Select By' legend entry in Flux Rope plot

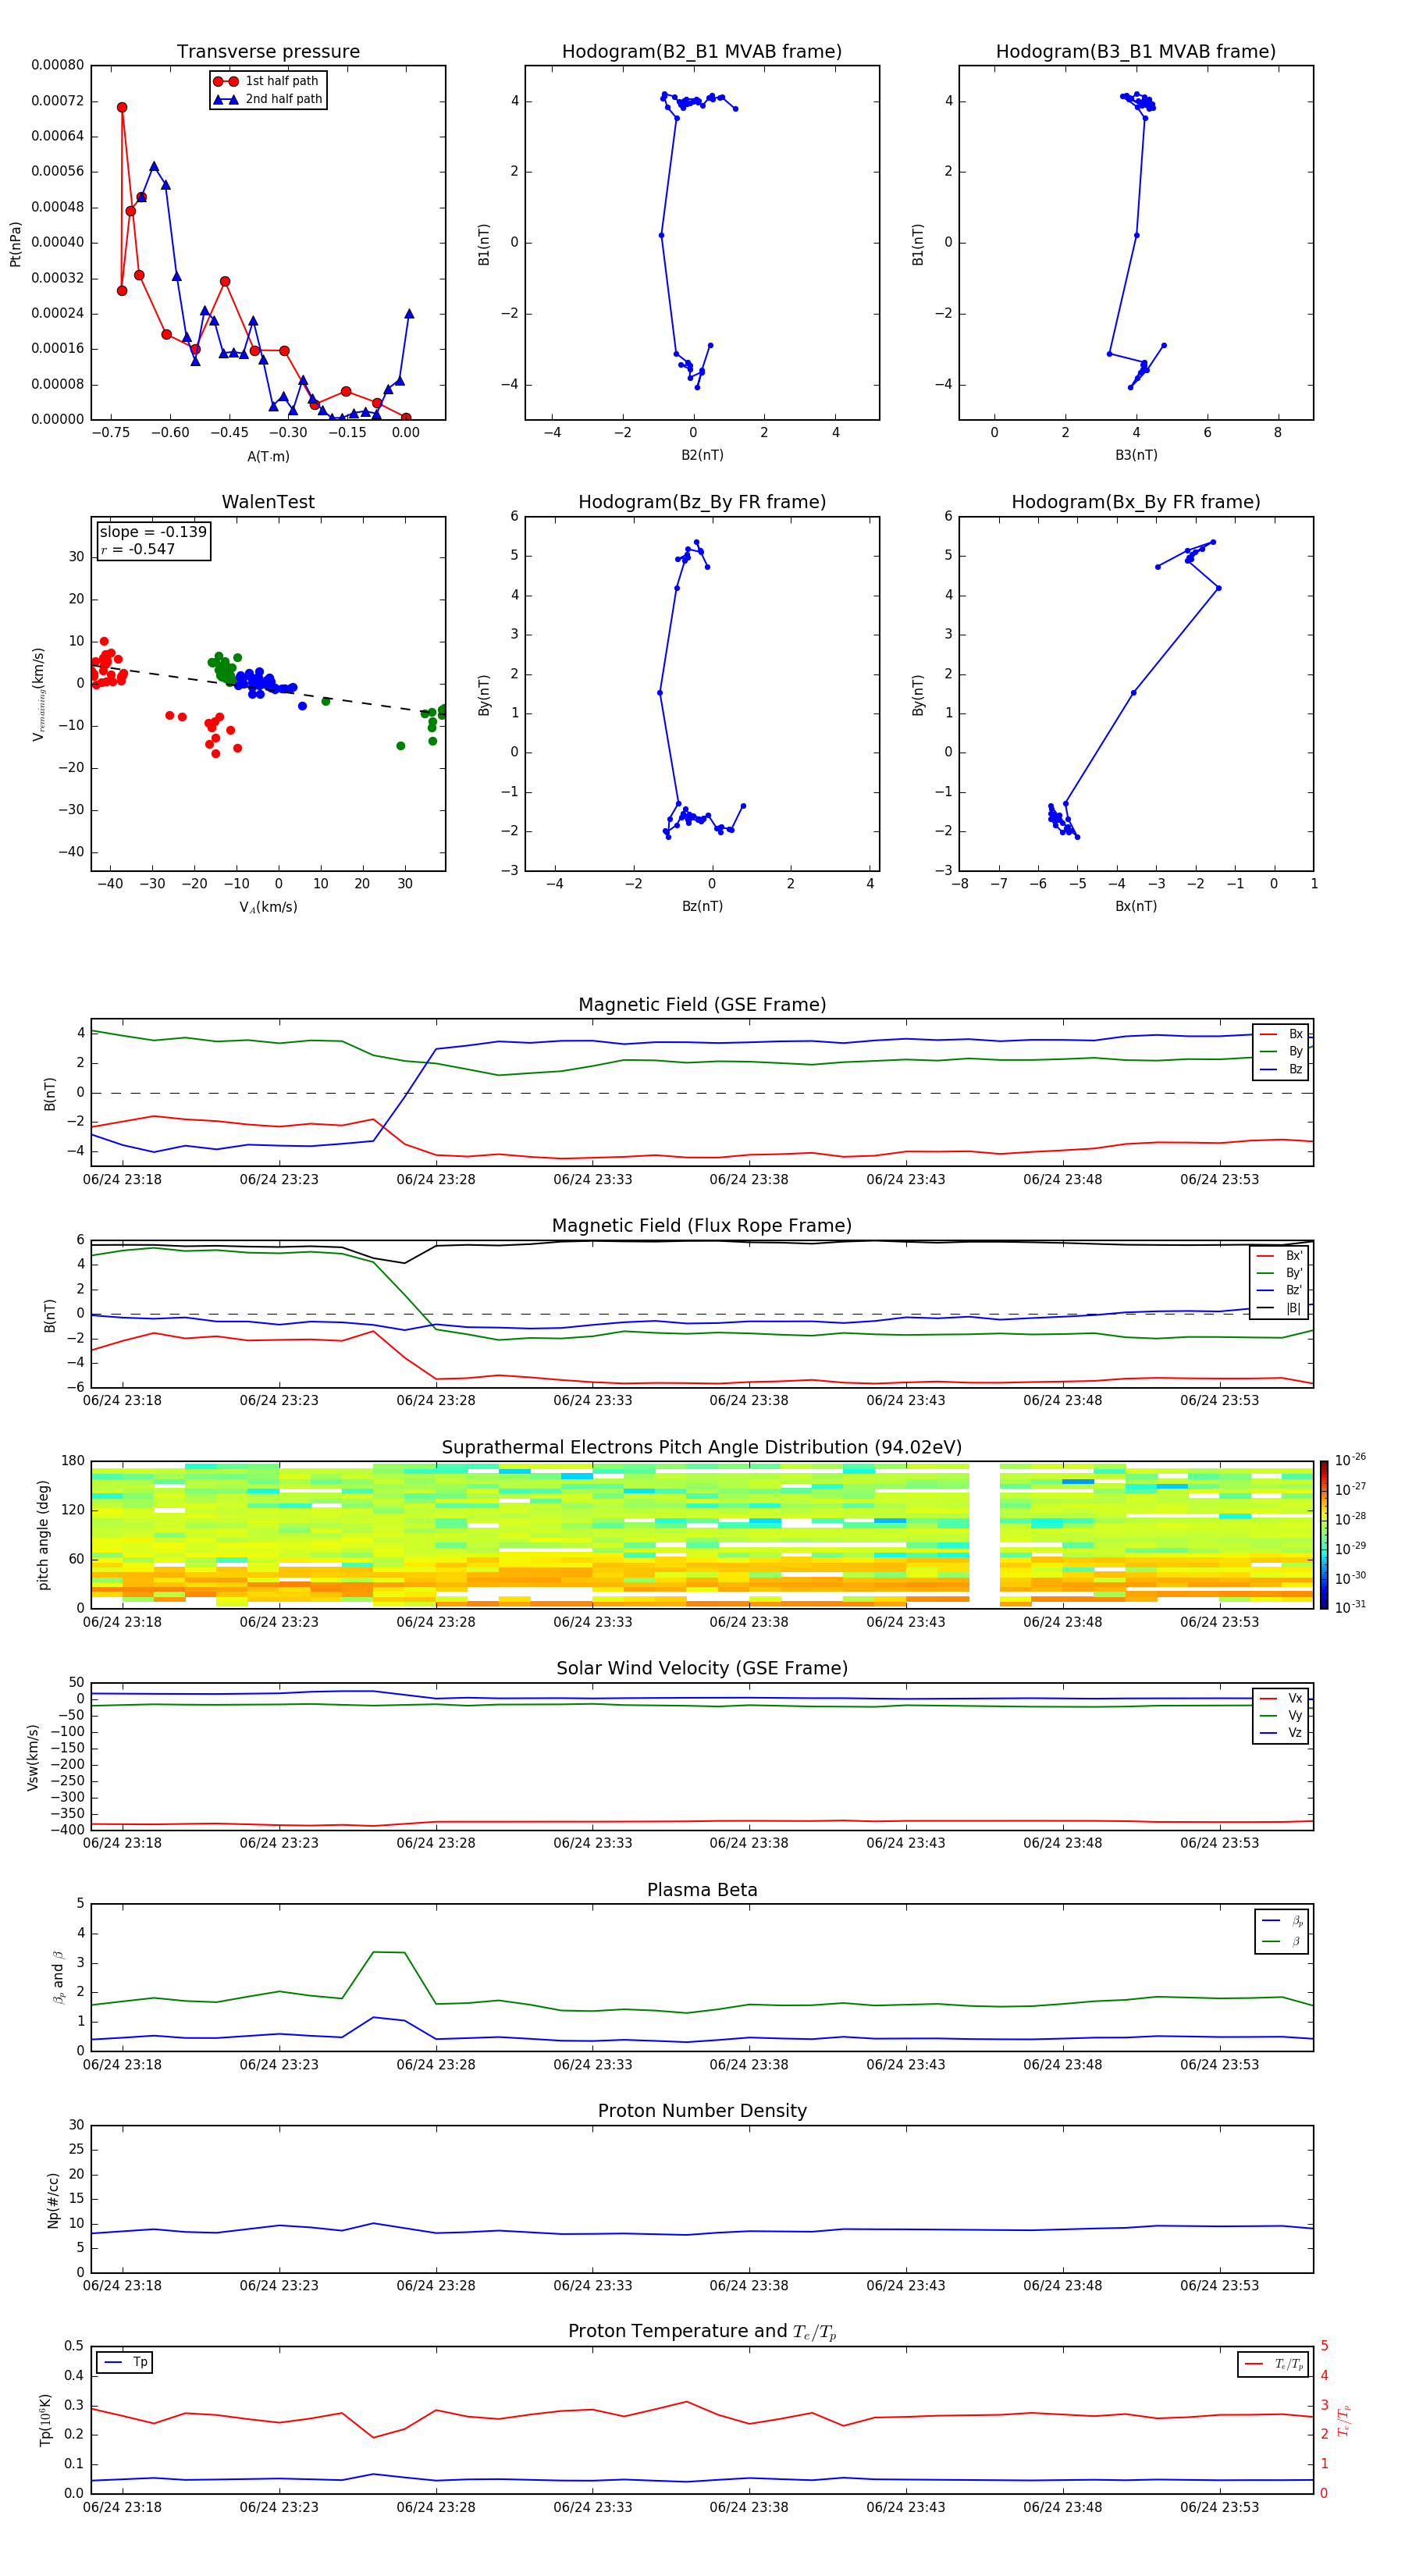(1279, 1273)
